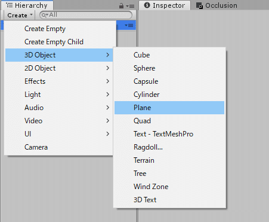This screenshot has height=222, width=269.
Task: Click the Occlusion tab icon
Action: point(199,5)
